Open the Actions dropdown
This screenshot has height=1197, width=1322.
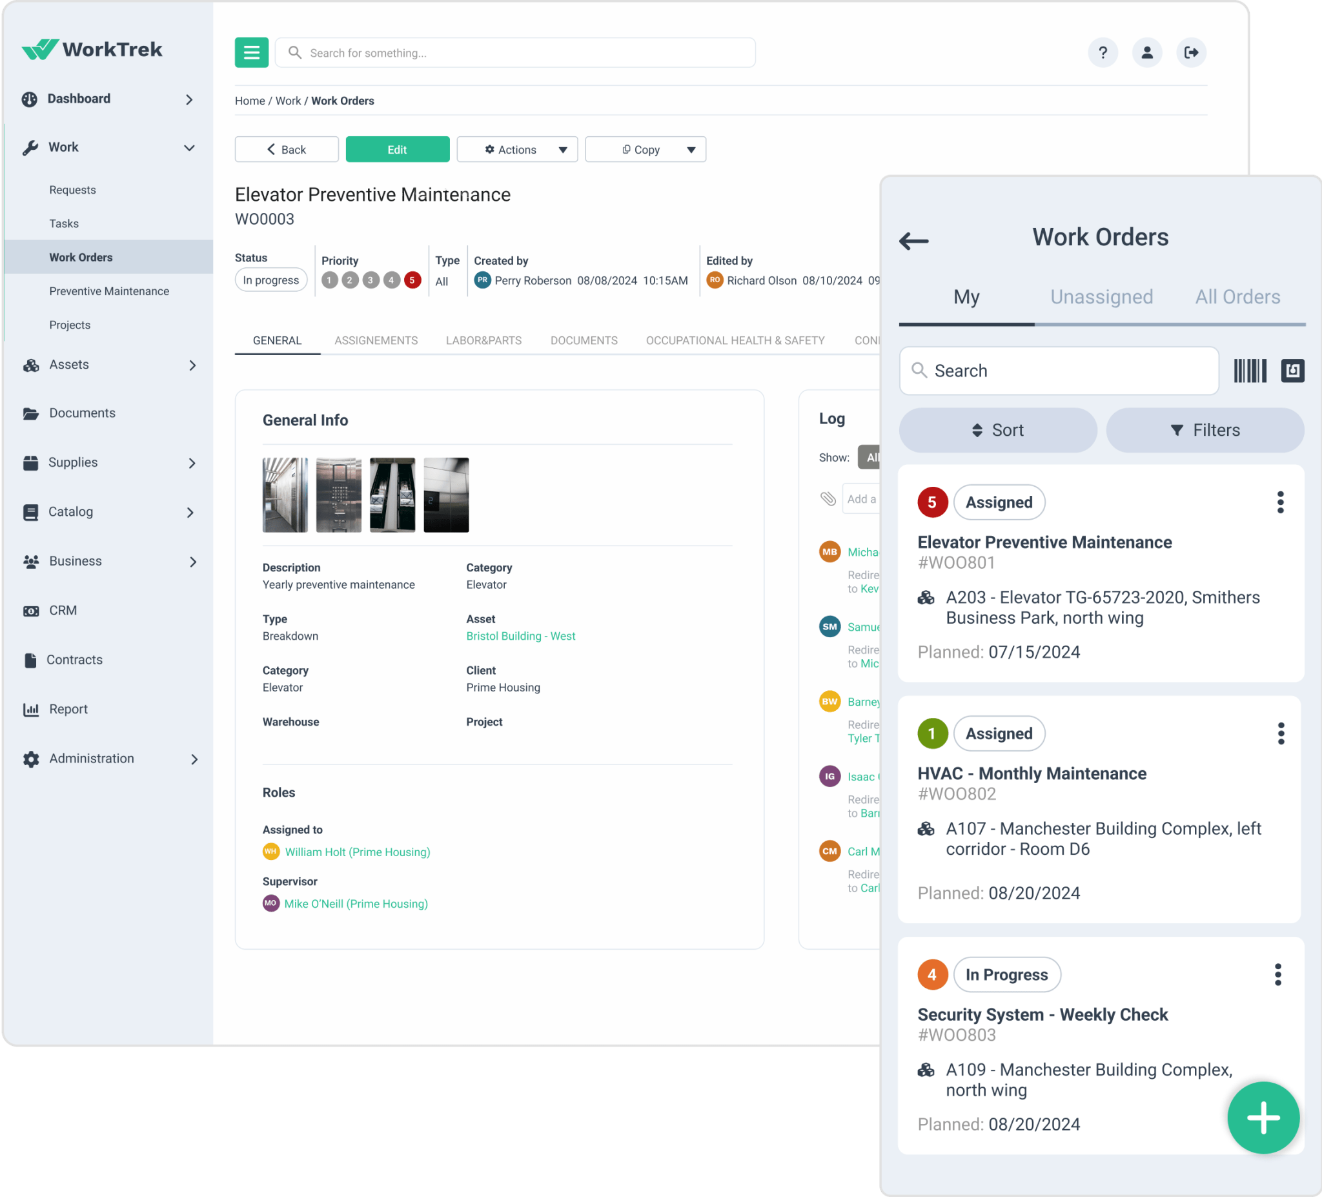click(518, 149)
